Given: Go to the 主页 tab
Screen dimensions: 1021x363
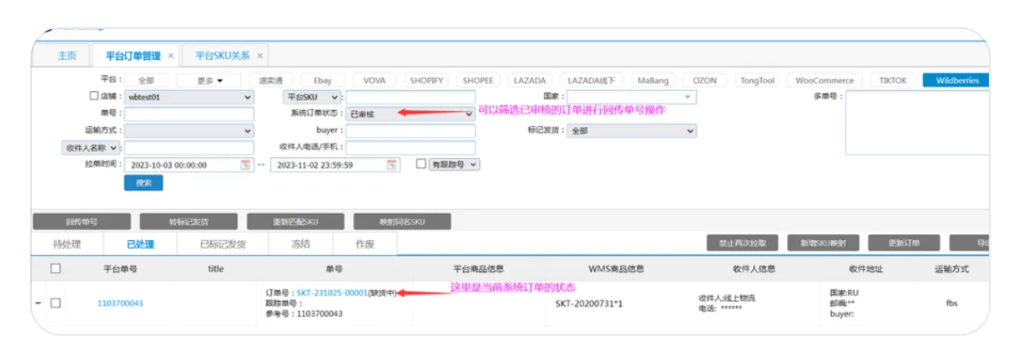Looking at the screenshot, I should (67, 56).
